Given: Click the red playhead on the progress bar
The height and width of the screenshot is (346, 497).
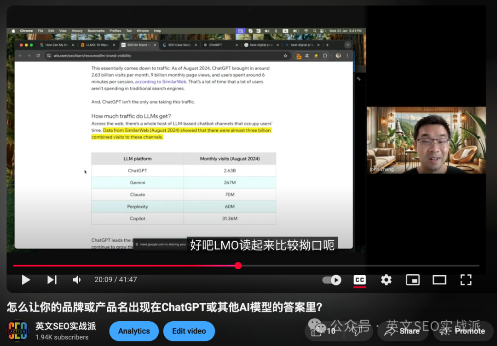Looking at the screenshot, I should (238, 266).
